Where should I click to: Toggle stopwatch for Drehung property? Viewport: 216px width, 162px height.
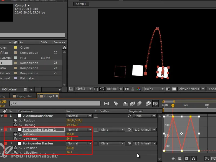15,125
